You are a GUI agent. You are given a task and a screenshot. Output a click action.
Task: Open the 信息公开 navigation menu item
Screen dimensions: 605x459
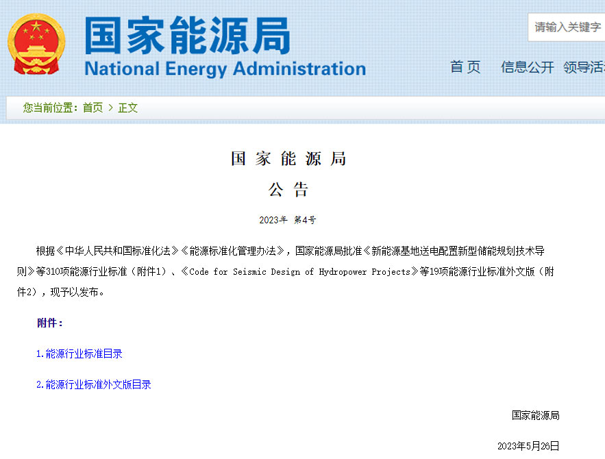click(528, 66)
